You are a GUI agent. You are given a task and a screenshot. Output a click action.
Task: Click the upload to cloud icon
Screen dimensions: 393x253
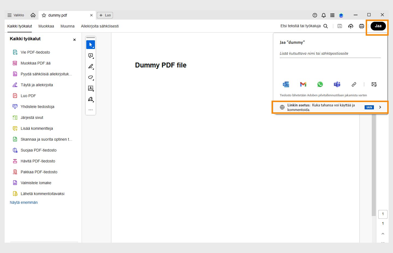pyautogui.click(x=351, y=26)
